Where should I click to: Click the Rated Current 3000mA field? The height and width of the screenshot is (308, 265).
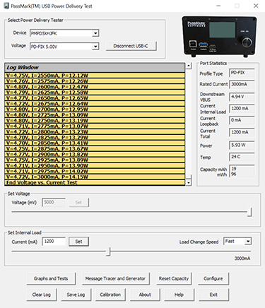242,84
